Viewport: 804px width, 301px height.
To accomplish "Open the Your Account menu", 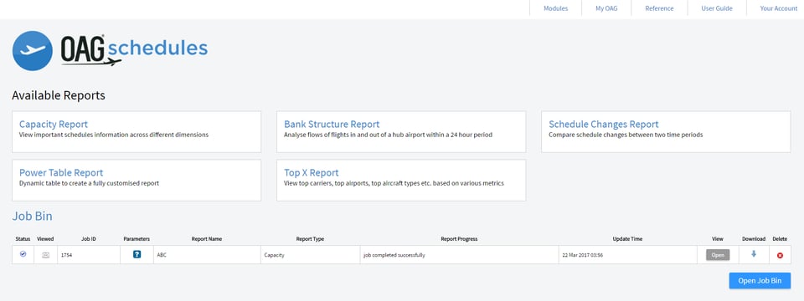I will pyautogui.click(x=779, y=8).
